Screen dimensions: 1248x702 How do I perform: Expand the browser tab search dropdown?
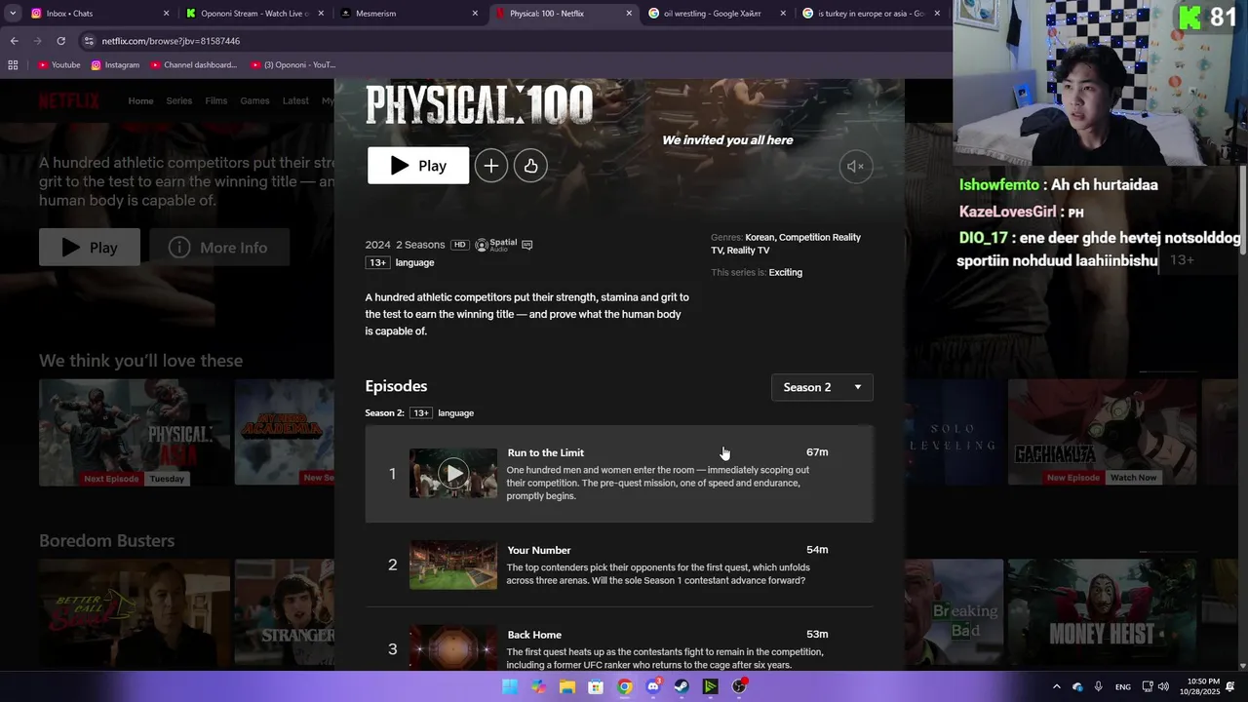[13, 14]
